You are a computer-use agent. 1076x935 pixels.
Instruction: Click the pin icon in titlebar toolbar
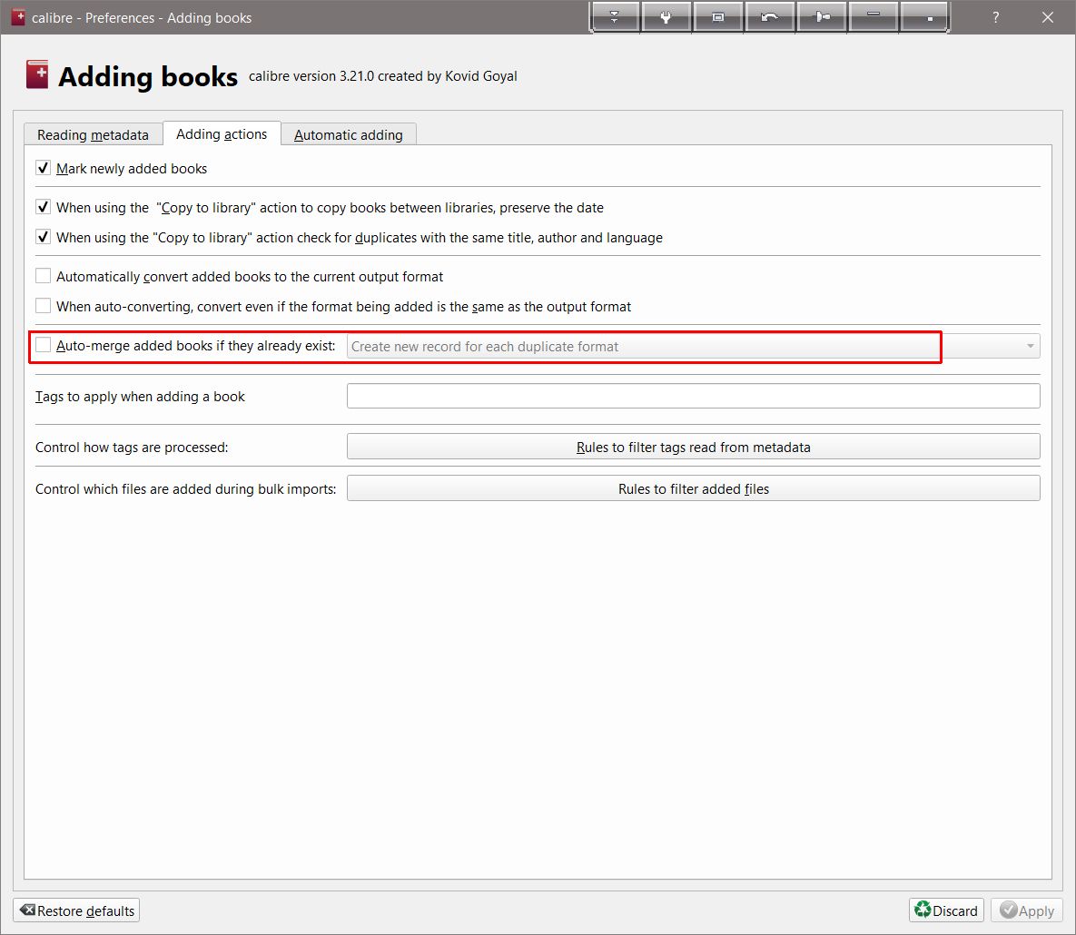(x=822, y=17)
